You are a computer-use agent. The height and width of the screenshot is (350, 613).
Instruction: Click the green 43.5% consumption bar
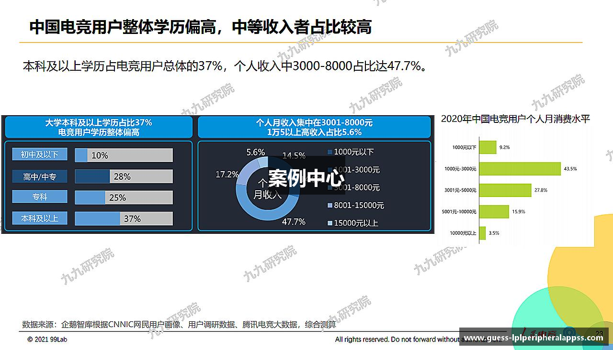click(x=520, y=169)
